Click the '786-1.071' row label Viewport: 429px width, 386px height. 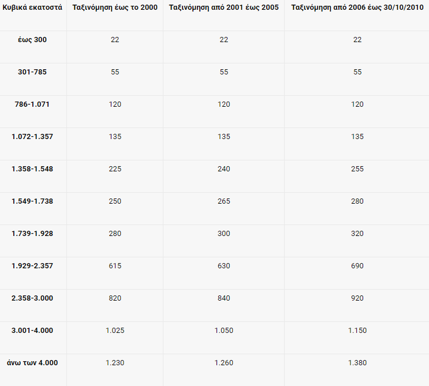coord(32,104)
